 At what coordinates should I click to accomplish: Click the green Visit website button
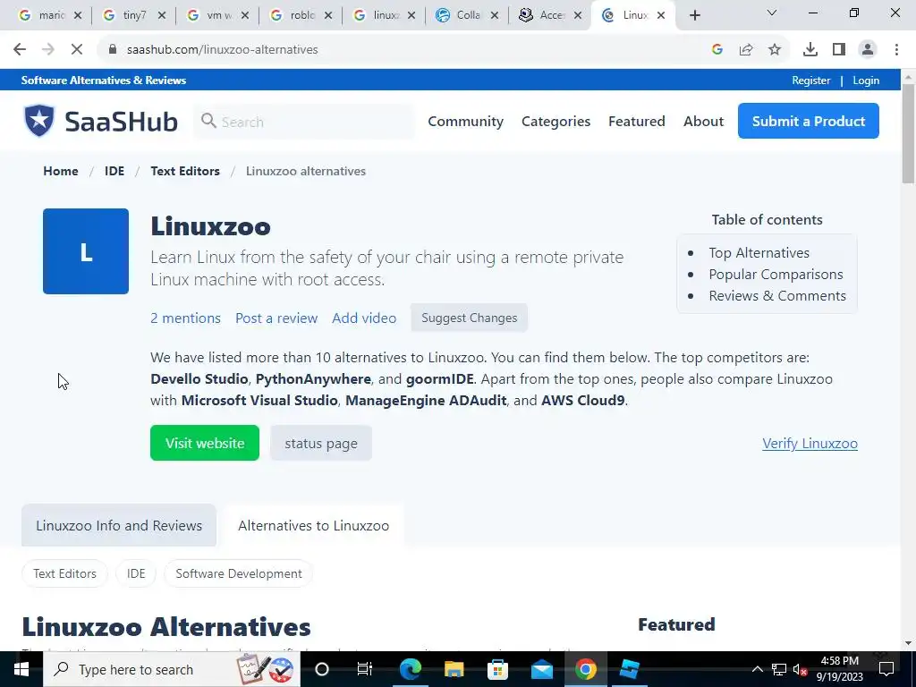(x=205, y=443)
